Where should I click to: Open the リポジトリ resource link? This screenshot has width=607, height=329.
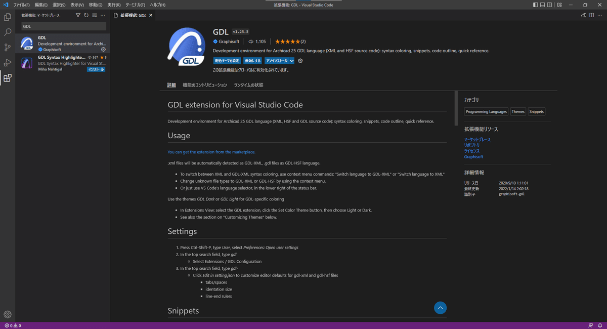(x=472, y=145)
